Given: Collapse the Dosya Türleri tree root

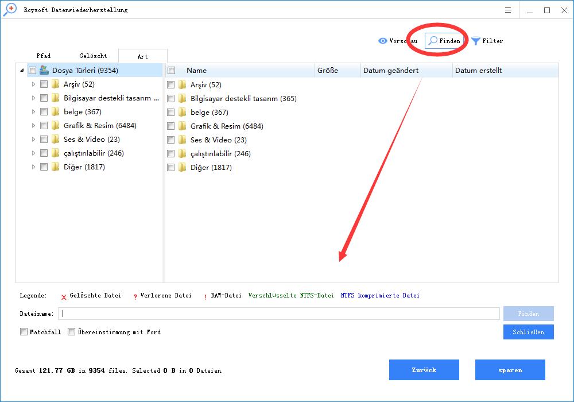Looking at the screenshot, I should [x=22, y=70].
